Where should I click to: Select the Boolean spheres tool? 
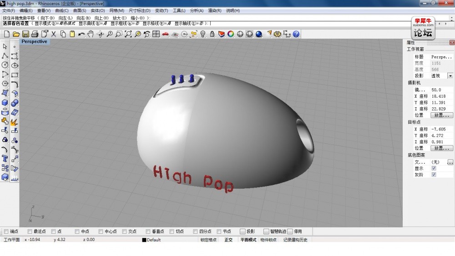click(15, 103)
